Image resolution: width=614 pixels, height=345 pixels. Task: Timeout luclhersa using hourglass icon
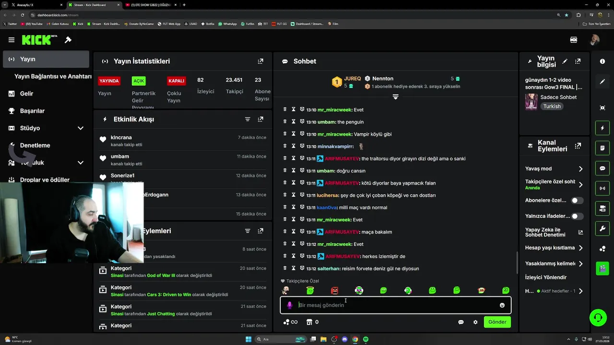pos(294,195)
